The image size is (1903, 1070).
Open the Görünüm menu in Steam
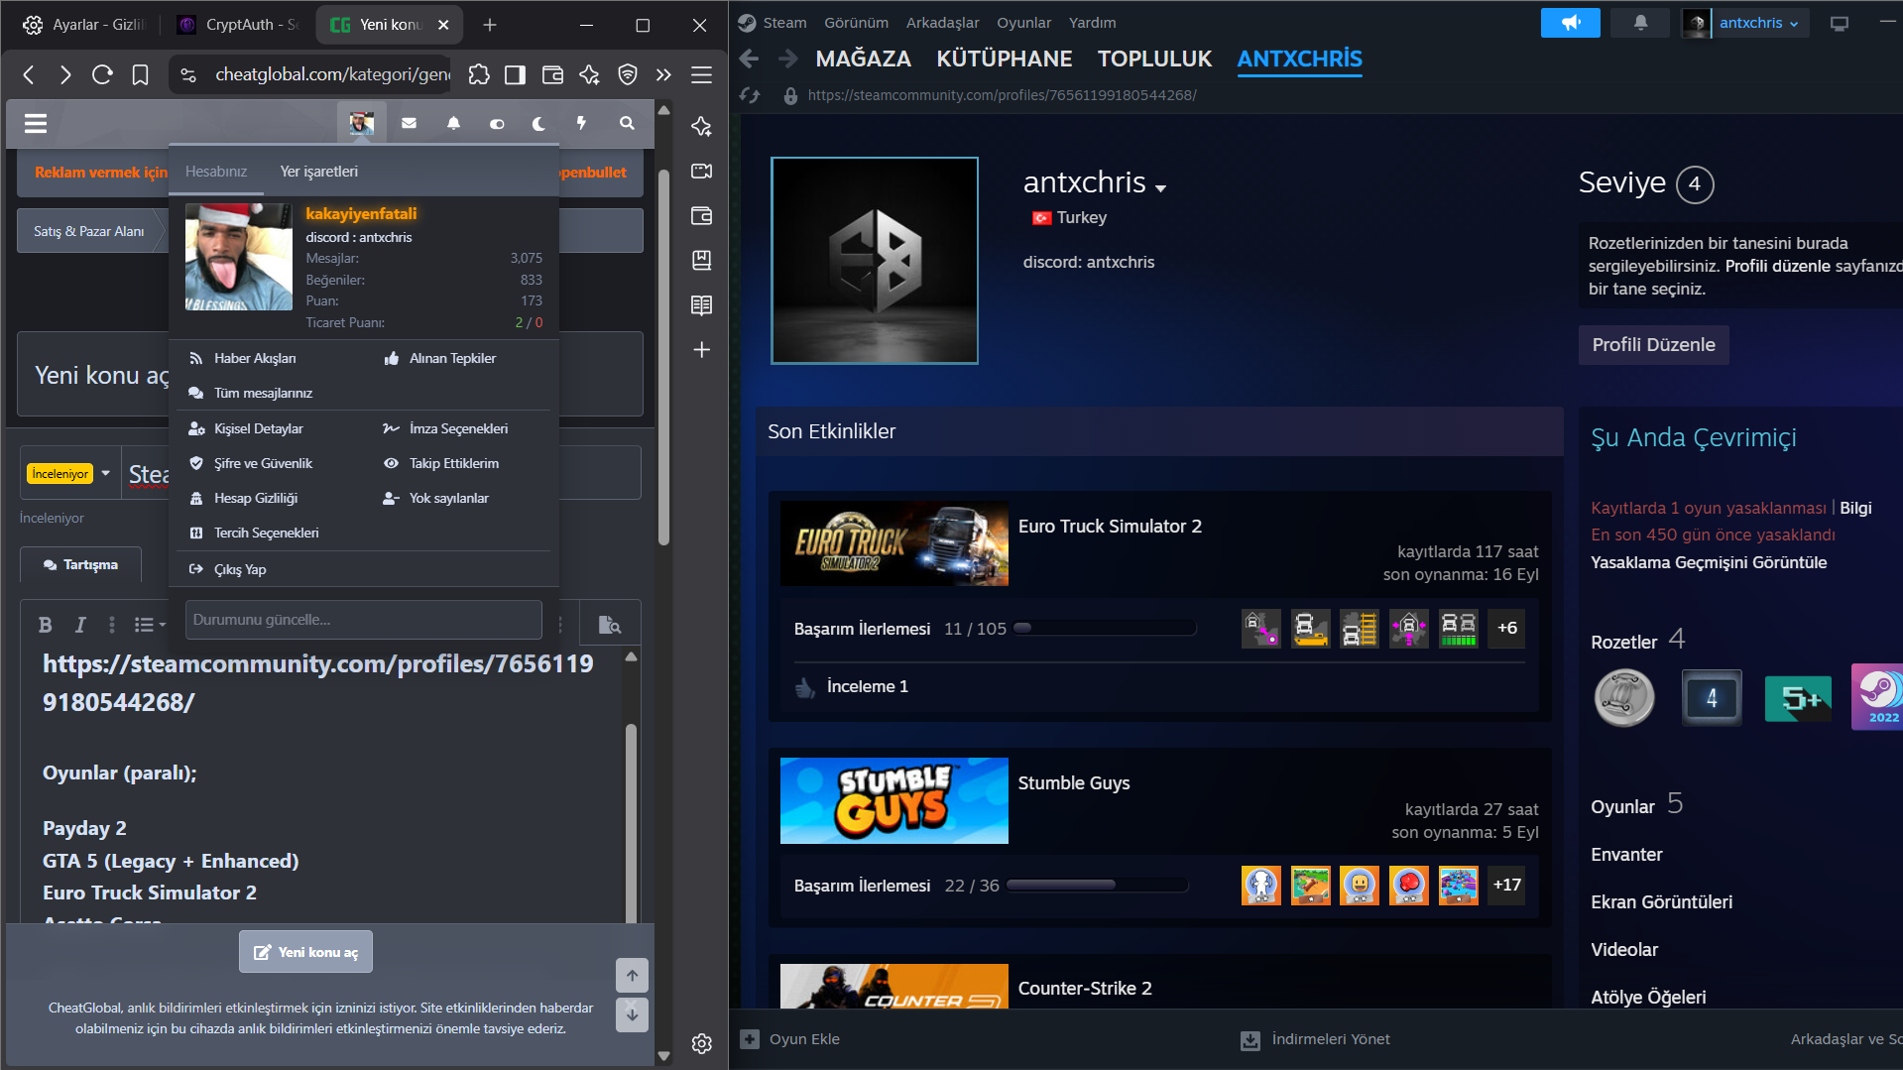tap(856, 23)
